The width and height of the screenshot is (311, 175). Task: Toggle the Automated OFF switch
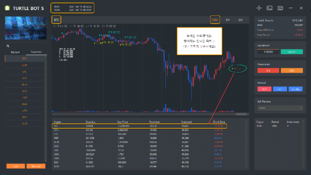pos(268,70)
